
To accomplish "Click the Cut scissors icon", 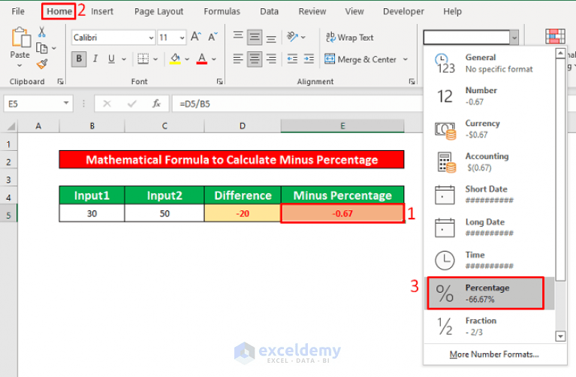I will coord(42,32).
